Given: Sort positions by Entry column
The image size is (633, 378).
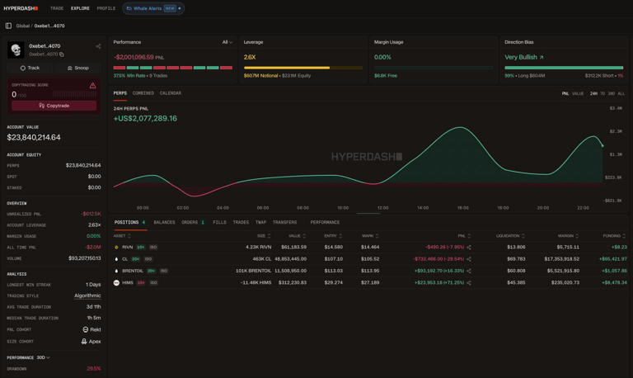Looking at the screenshot, I should (x=333, y=236).
